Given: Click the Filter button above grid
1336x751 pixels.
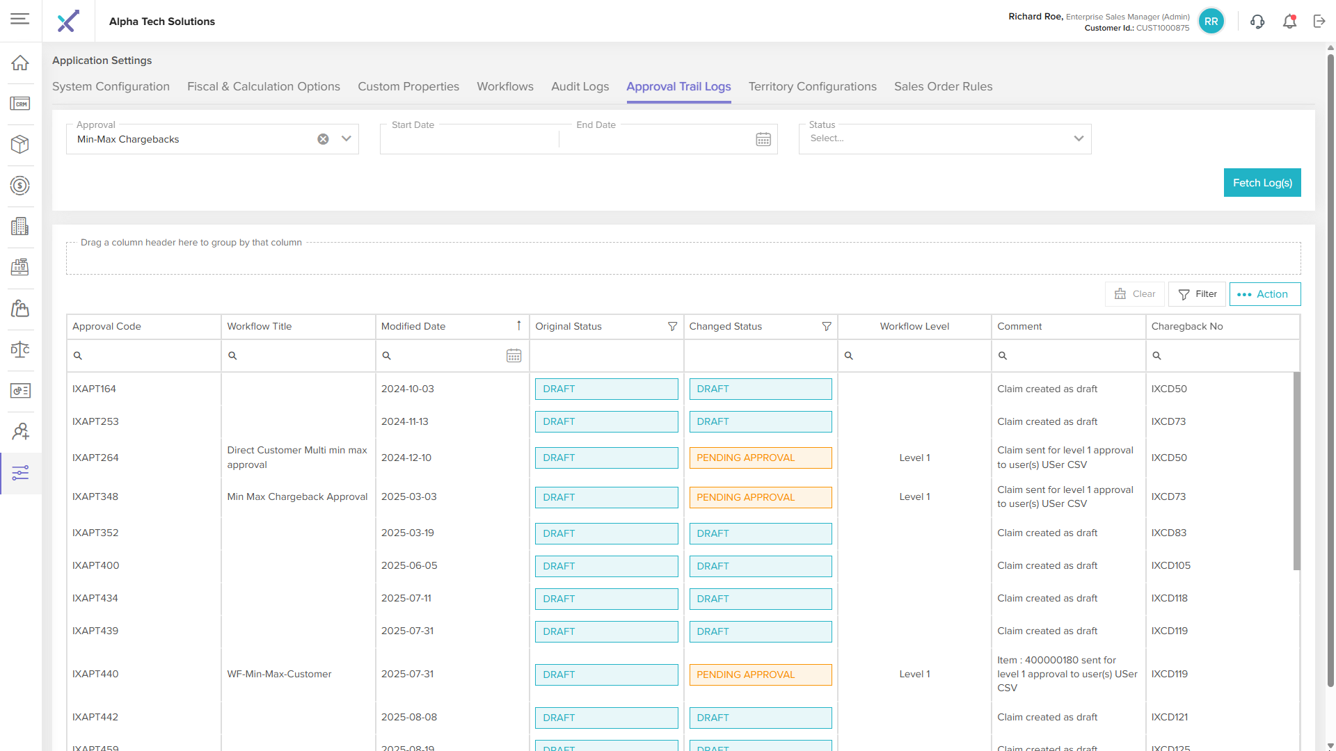Looking at the screenshot, I should pos(1197,294).
